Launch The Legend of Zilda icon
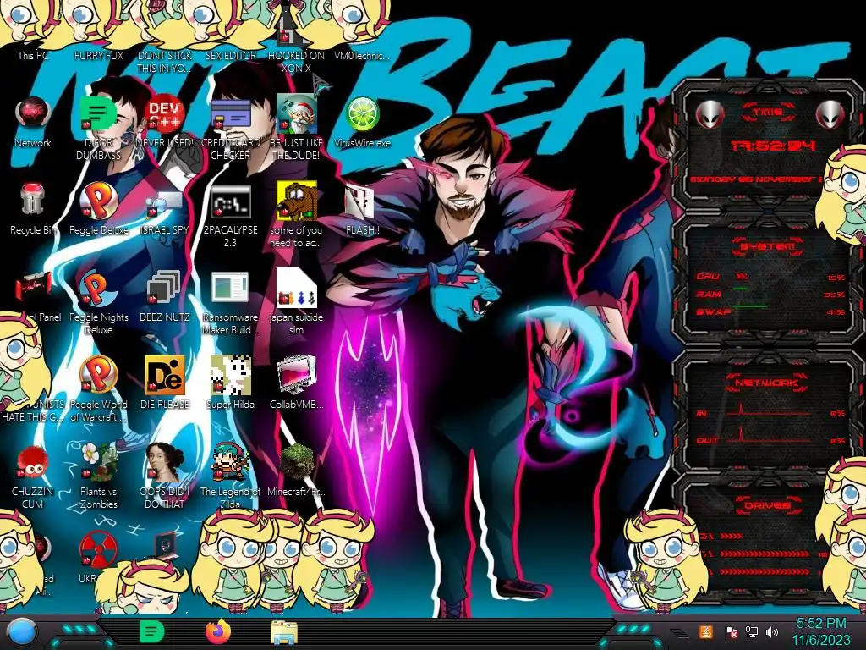Viewport: 866px width, 650px height. (230, 462)
